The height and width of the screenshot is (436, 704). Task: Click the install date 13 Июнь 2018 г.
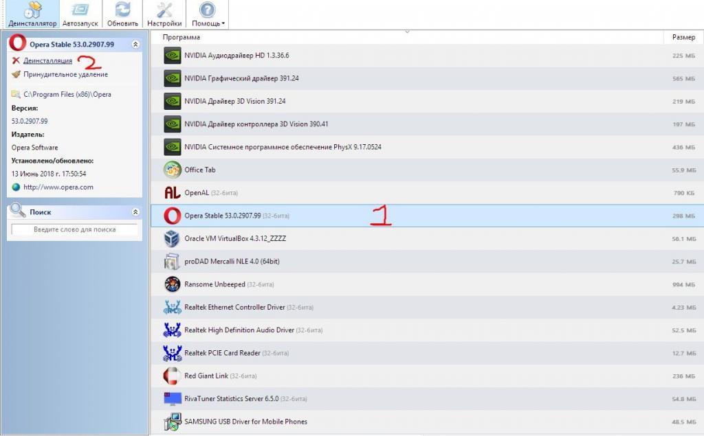[49, 174]
